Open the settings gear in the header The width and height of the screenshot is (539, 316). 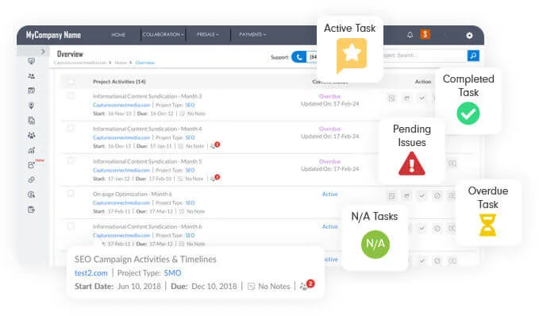click(469, 36)
